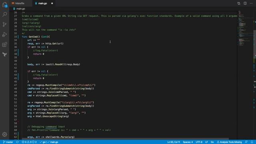Click the go check status item
This screenshot has width=256, height=144.
[x=42, y=142]
